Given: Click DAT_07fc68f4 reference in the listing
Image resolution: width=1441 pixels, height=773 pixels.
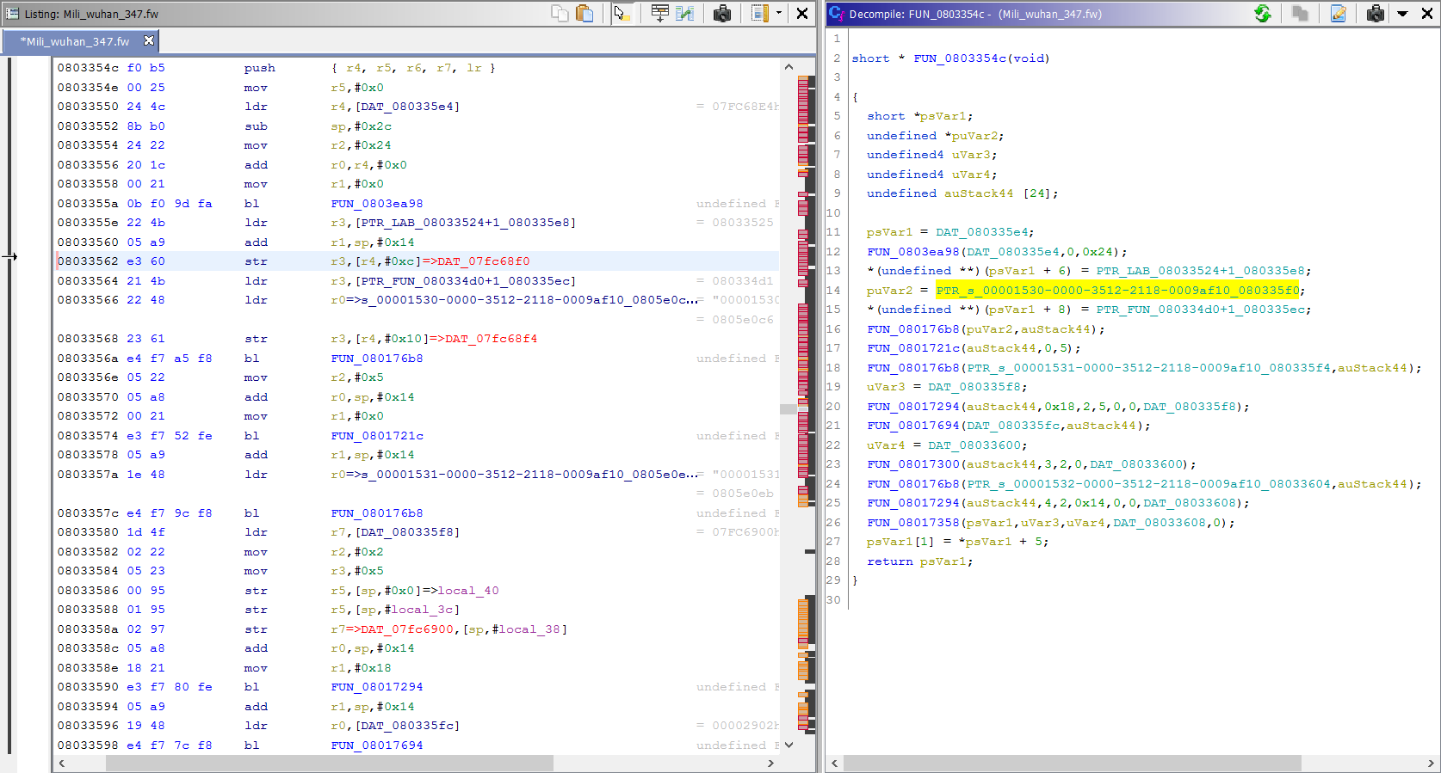Looking at the screenshot, I should pyautogui.click(x=491, y=339).
